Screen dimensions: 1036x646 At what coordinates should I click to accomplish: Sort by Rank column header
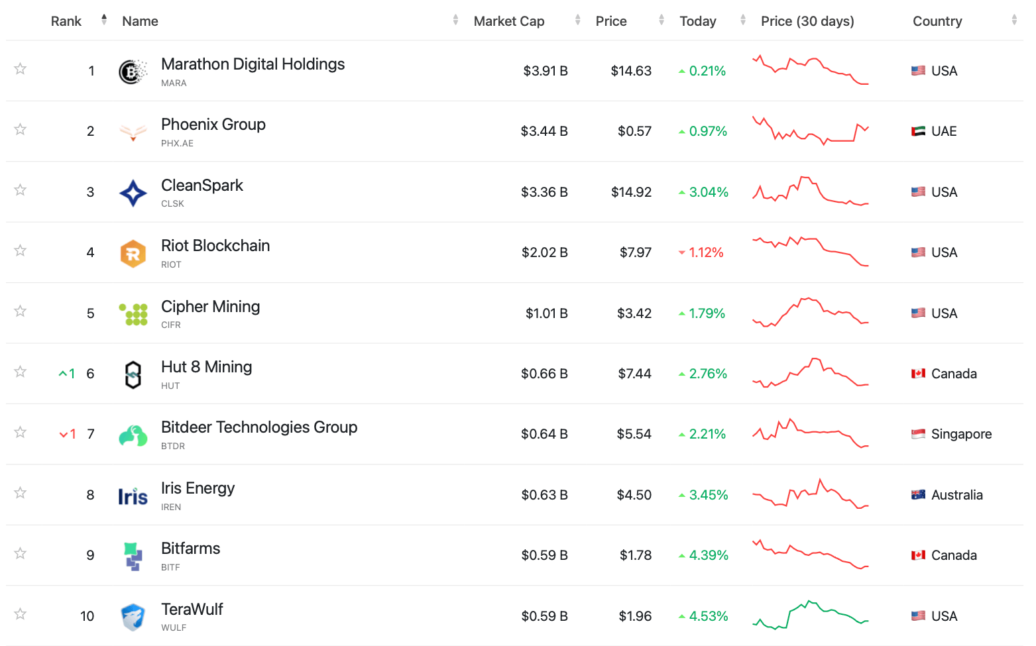(66, 21)
